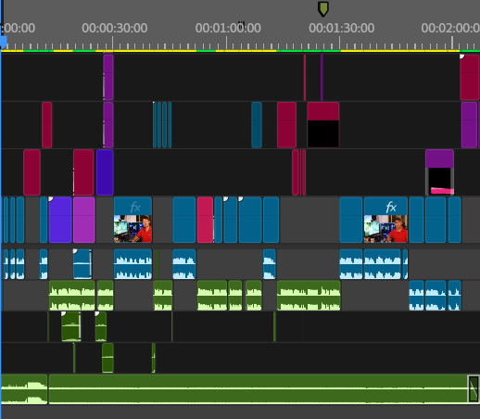Select the leftmost crimson clip on the third video track
480x419 pixels.
click(32, 172)
